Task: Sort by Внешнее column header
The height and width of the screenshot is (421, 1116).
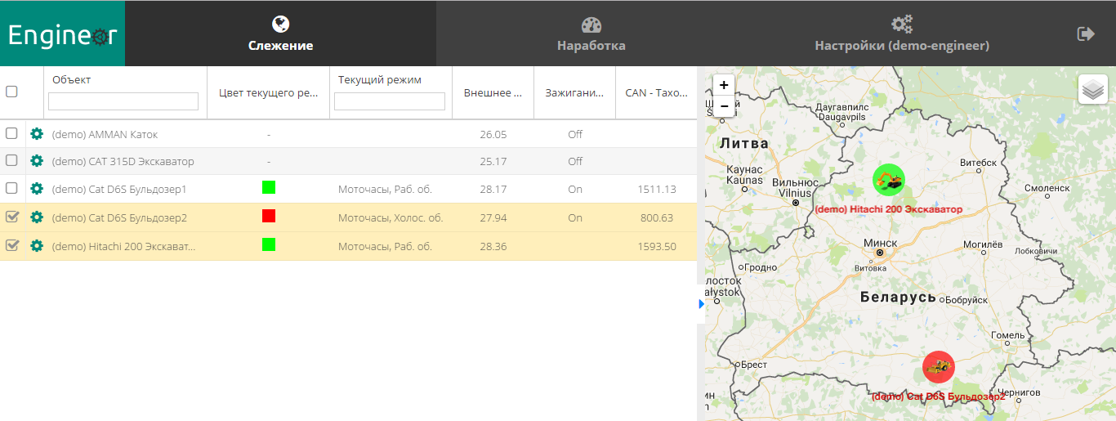Action: click(x=493, y=93)
